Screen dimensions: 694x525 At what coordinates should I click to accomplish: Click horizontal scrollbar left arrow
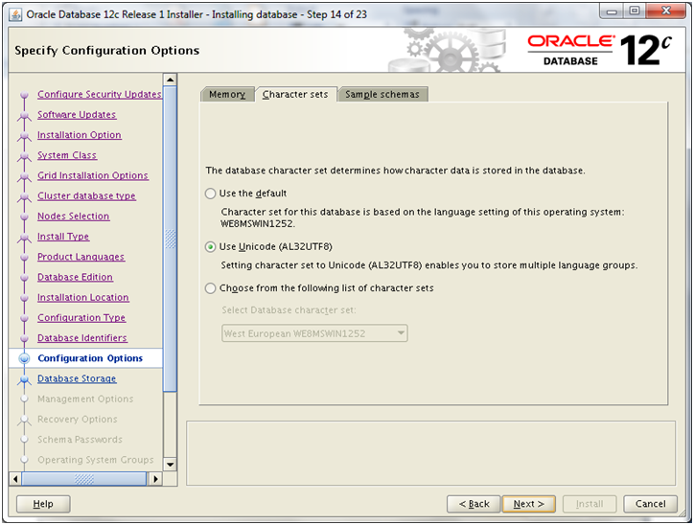[x=15, y=479]
